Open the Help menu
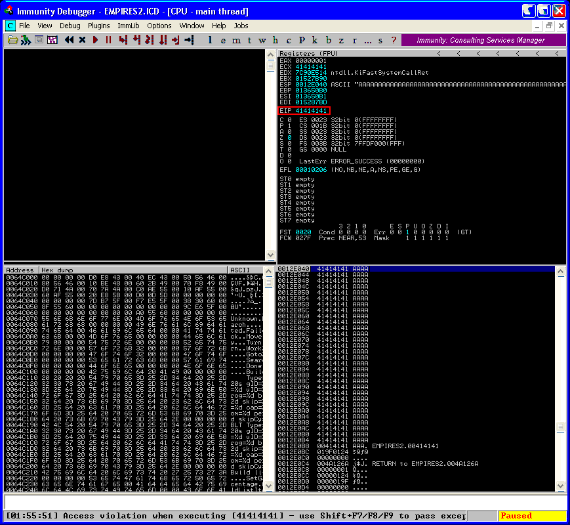 219,26
